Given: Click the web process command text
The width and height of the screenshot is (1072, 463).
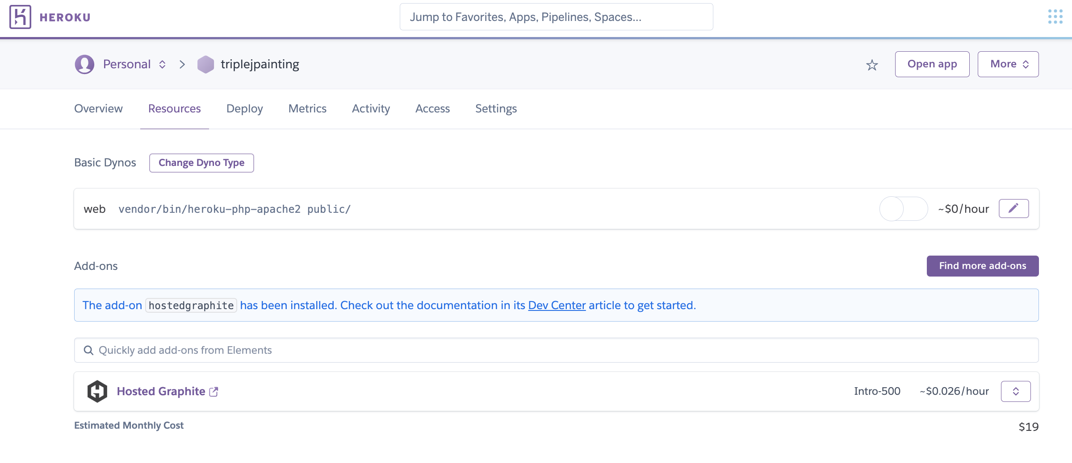Looking at the screenshot, I should [x=234, y=209].
